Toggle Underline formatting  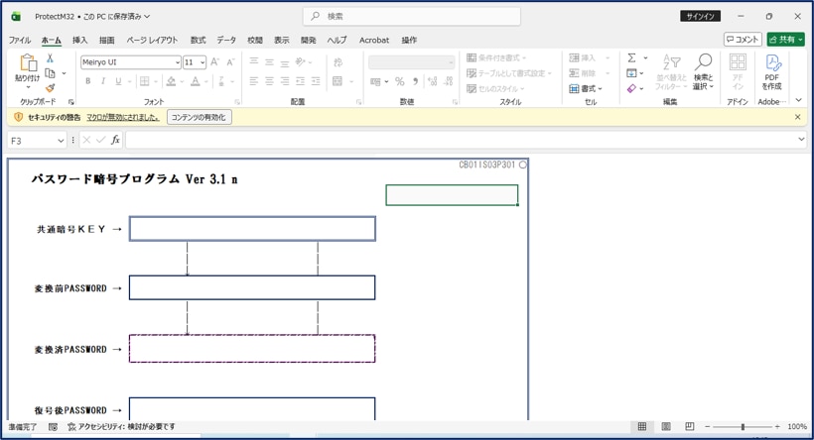(x=118, y=81)
